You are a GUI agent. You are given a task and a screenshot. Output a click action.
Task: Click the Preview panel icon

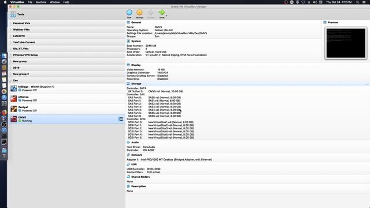[325, 23]
